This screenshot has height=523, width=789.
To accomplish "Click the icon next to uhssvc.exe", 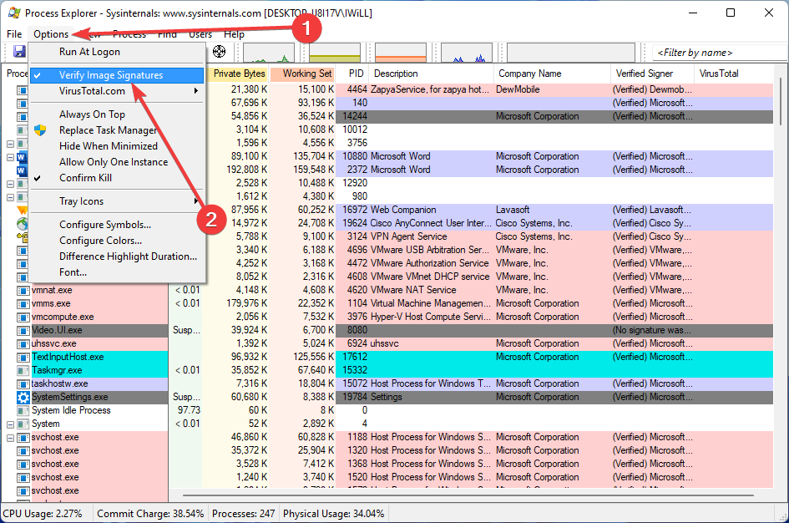I will click(23, 344).
